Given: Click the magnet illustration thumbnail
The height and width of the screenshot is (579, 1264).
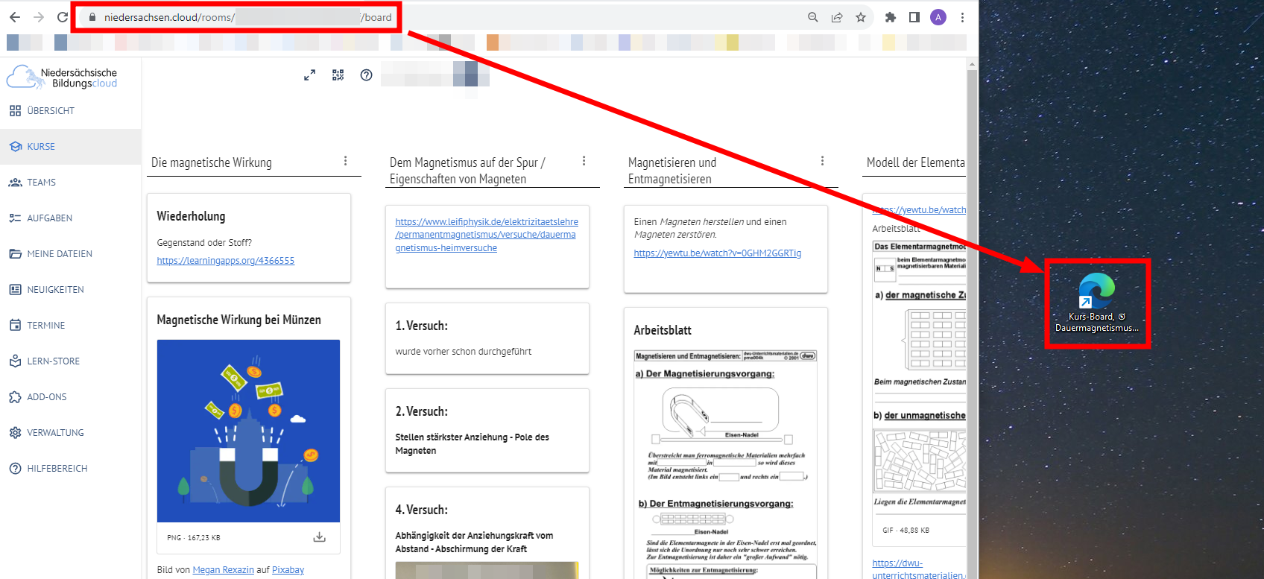Looking at the screenshot, I should [x=248, y=431].
